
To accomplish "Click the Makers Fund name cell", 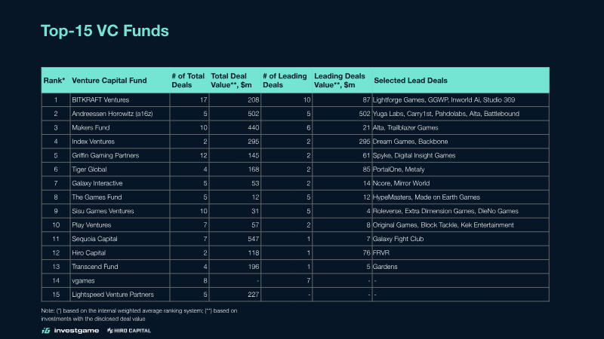I will coord(120,127).
